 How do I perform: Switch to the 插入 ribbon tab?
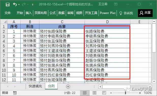29,13
